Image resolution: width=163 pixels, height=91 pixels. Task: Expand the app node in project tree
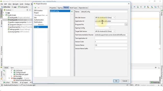pos(4,13)
